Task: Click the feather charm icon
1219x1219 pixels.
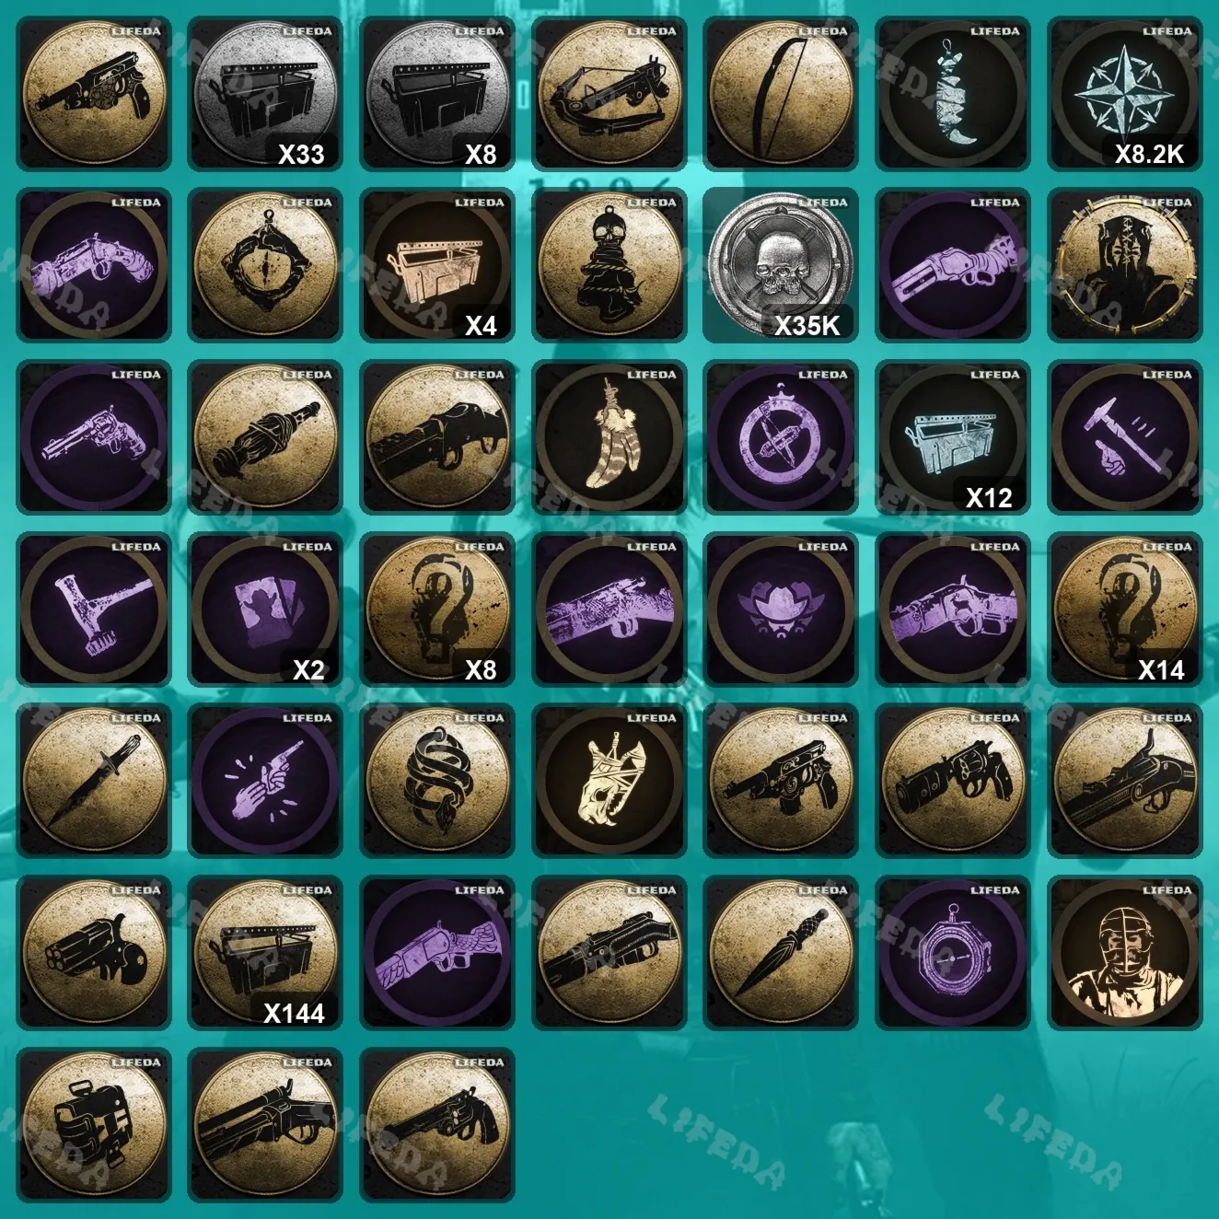Action: (609, 437)
